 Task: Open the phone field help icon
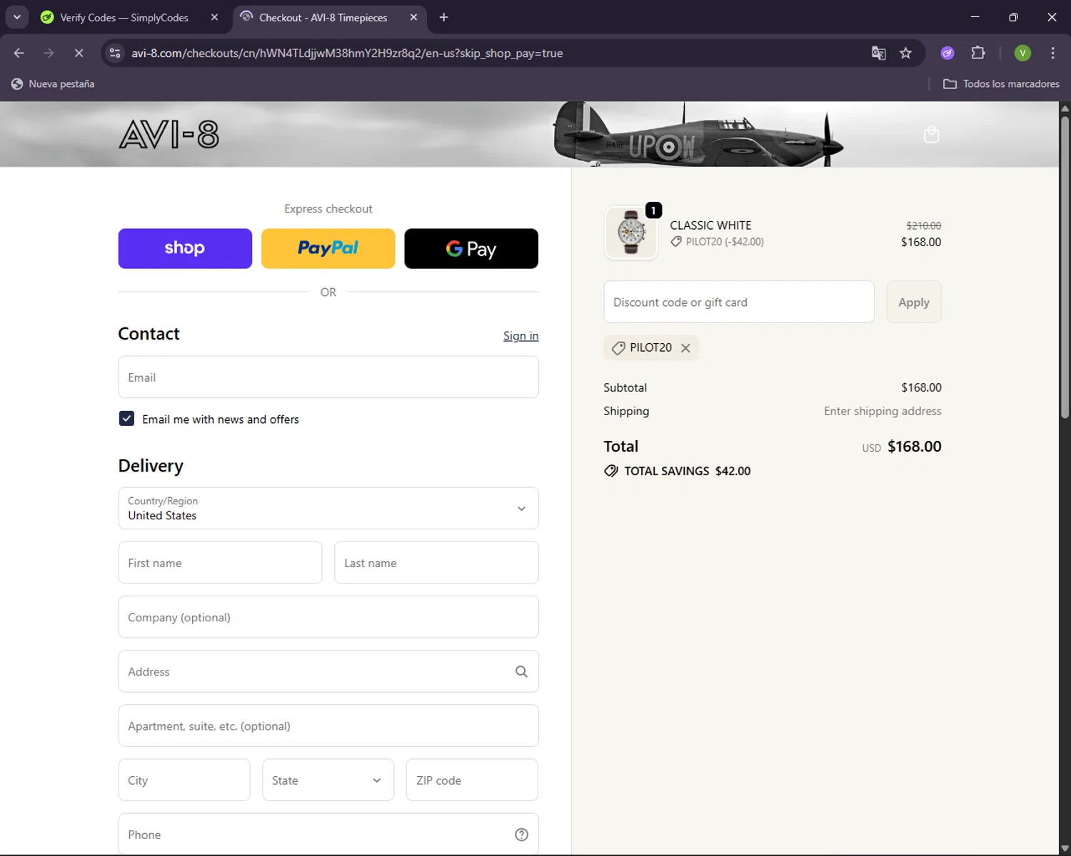click(521, 835)
